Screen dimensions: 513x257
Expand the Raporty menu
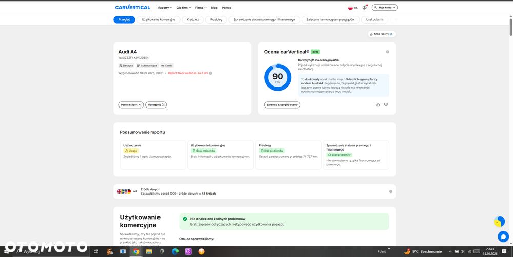pyautogui.click(x=165, y=8)
